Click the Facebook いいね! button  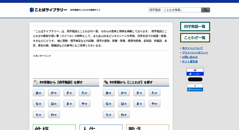195,74
